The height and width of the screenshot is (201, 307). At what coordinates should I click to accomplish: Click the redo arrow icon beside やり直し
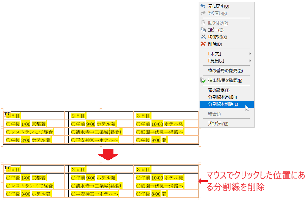pos(202,13)
